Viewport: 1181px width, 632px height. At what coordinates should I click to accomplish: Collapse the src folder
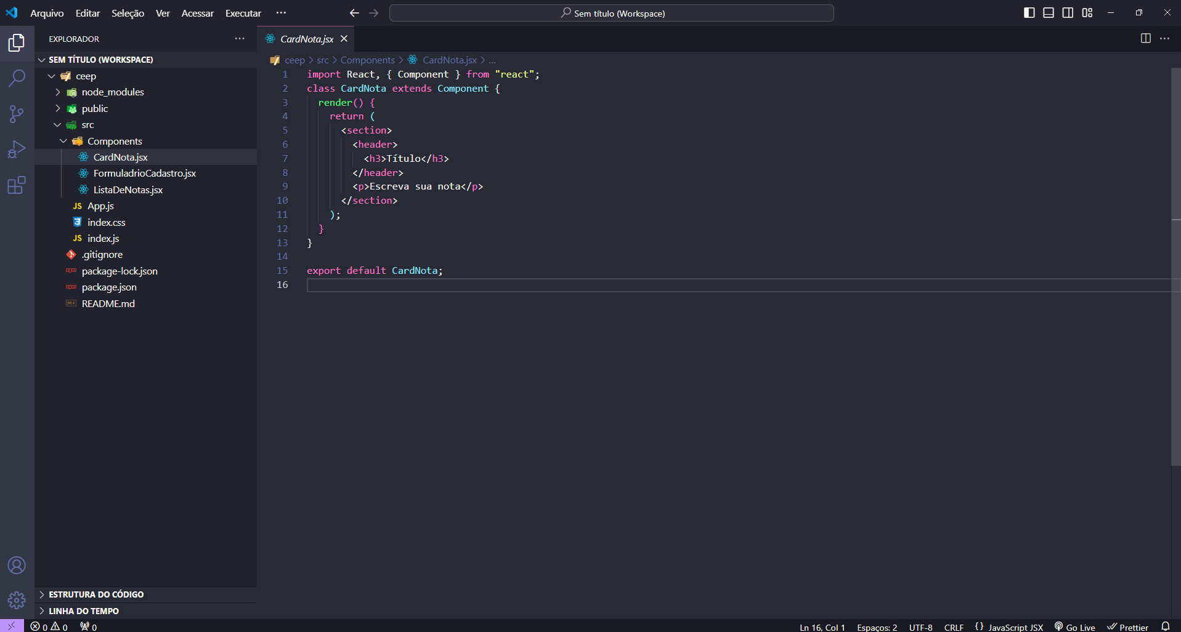145,125
